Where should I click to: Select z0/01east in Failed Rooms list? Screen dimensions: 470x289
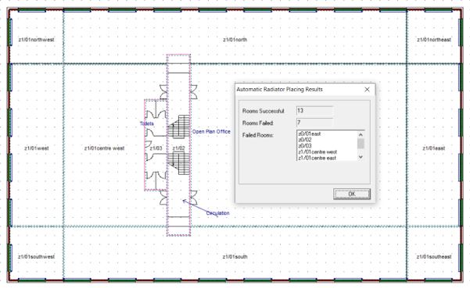coord(310,134)
